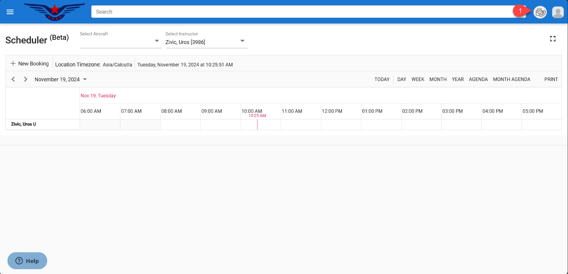
Task: Print the schedule
Action: tap(551, 80)
